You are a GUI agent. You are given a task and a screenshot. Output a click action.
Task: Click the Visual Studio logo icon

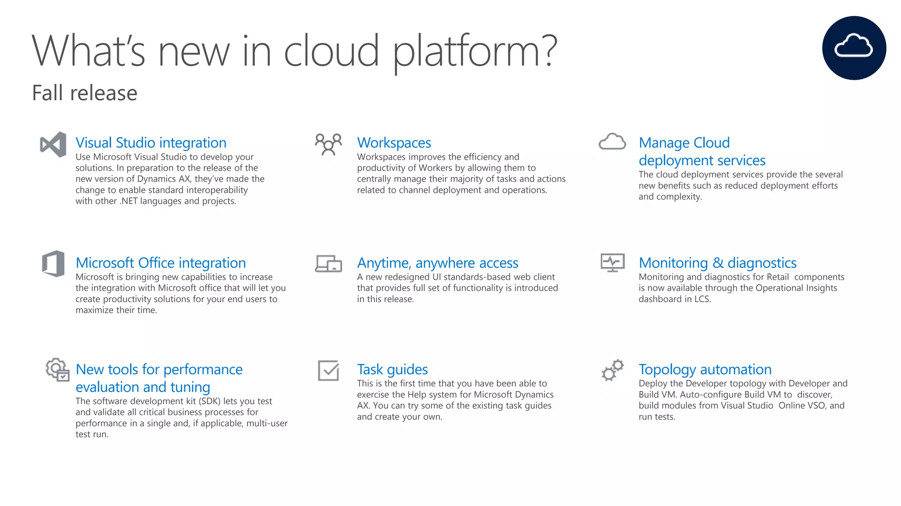53,144
